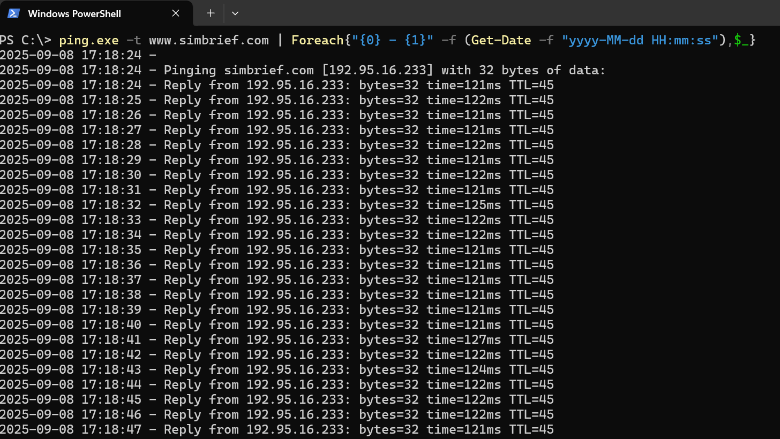Click the reply line showing time=124ms
The width and height of the screenshot is (780, 439).
point(277,369)
